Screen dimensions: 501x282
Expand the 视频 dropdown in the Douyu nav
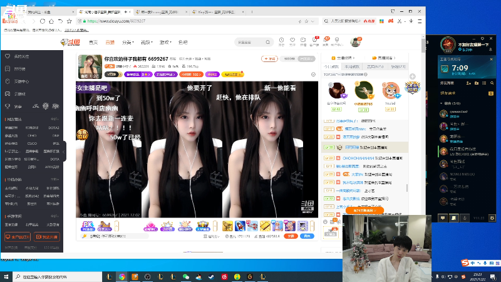147,42
